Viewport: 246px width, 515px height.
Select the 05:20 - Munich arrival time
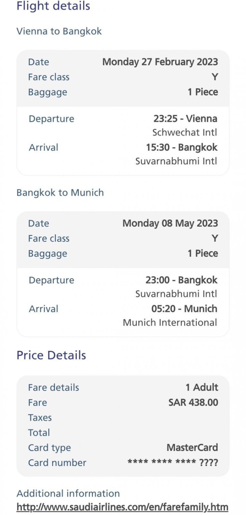click(184, 309)
